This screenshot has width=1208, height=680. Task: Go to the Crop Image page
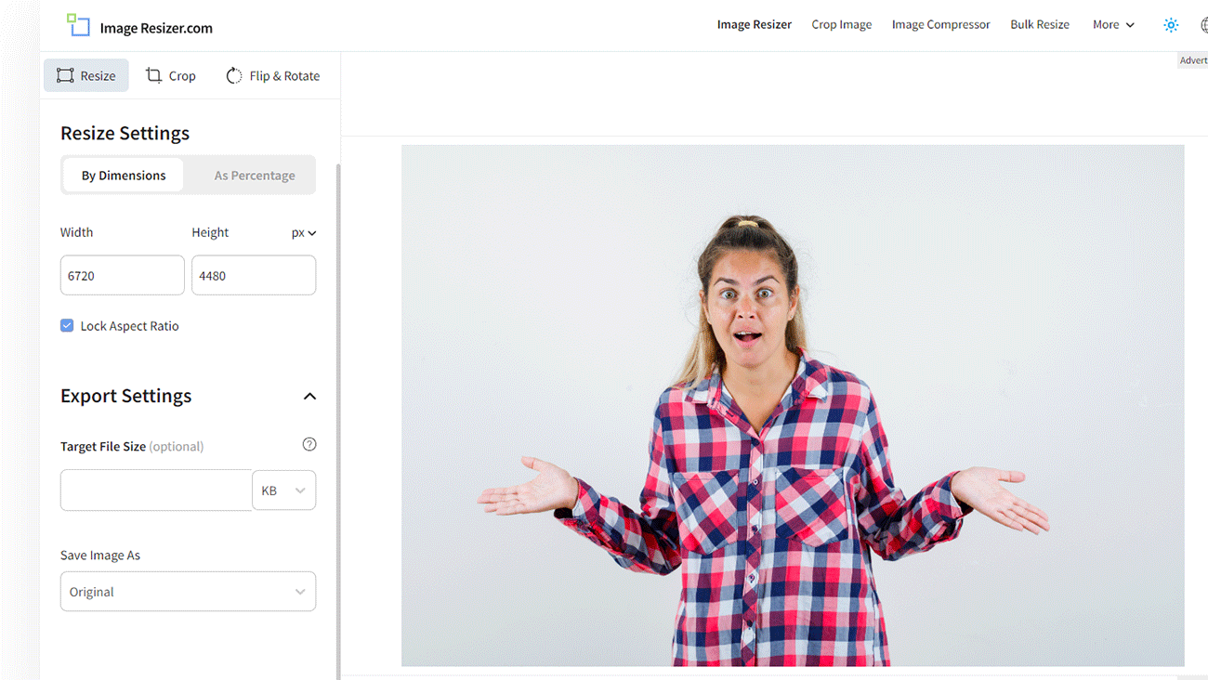click(842, 25)
